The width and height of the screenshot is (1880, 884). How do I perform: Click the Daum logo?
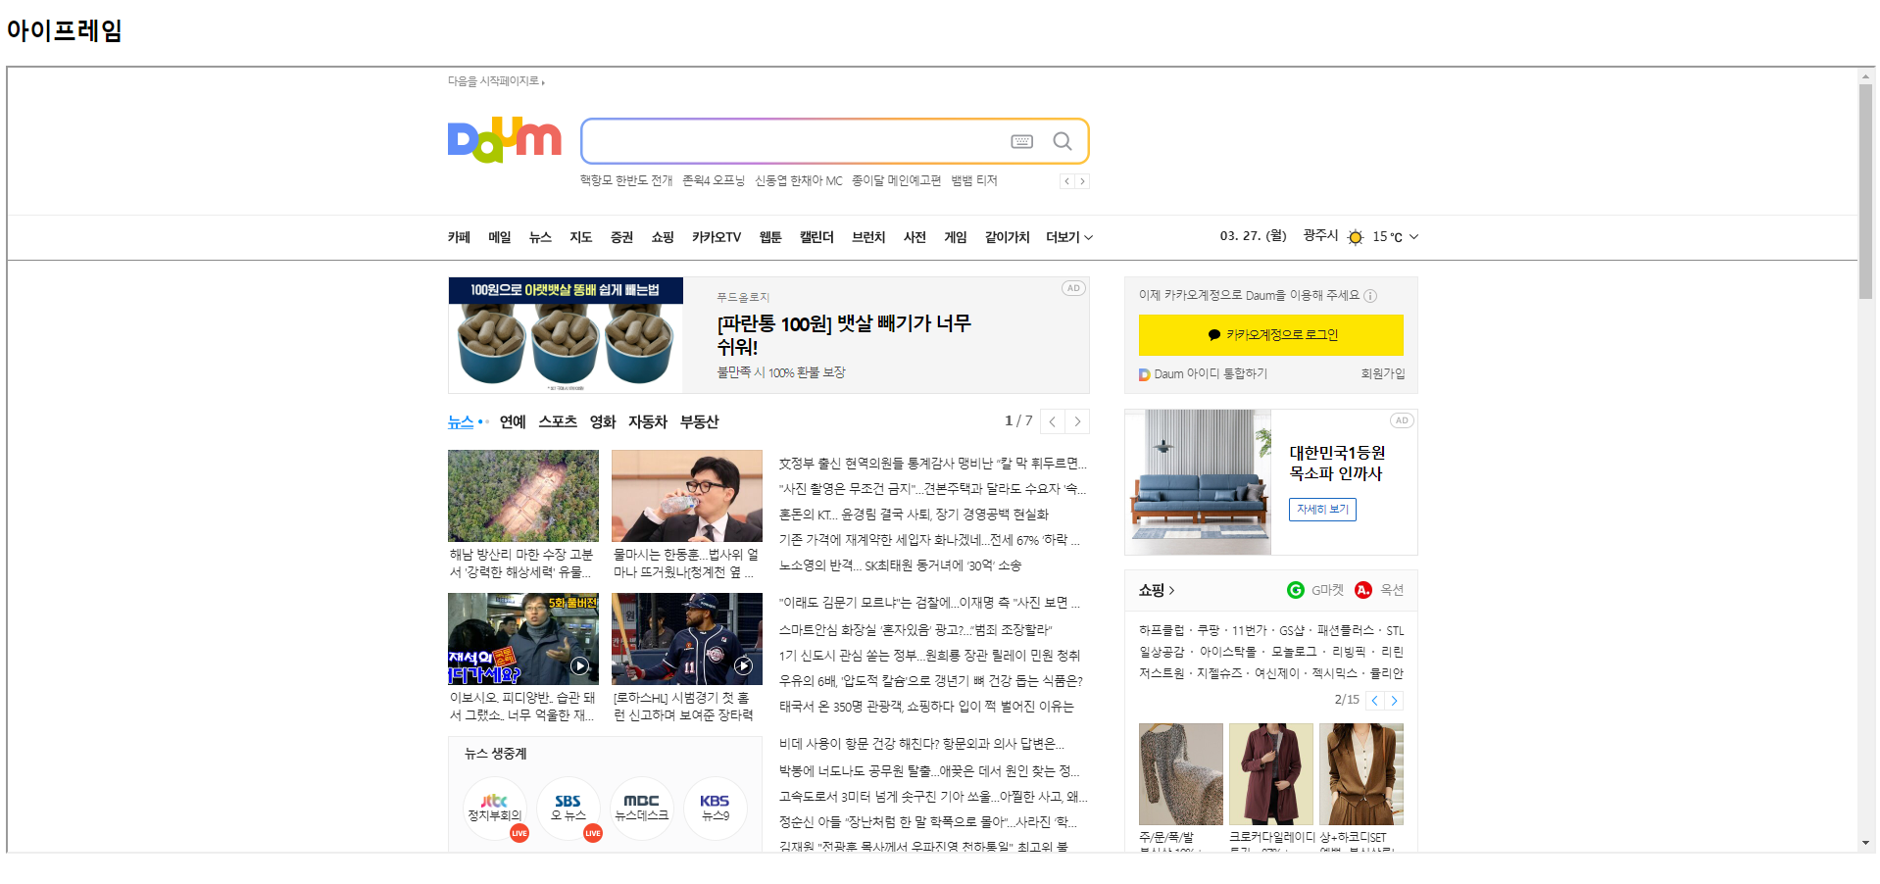[504, 139]
